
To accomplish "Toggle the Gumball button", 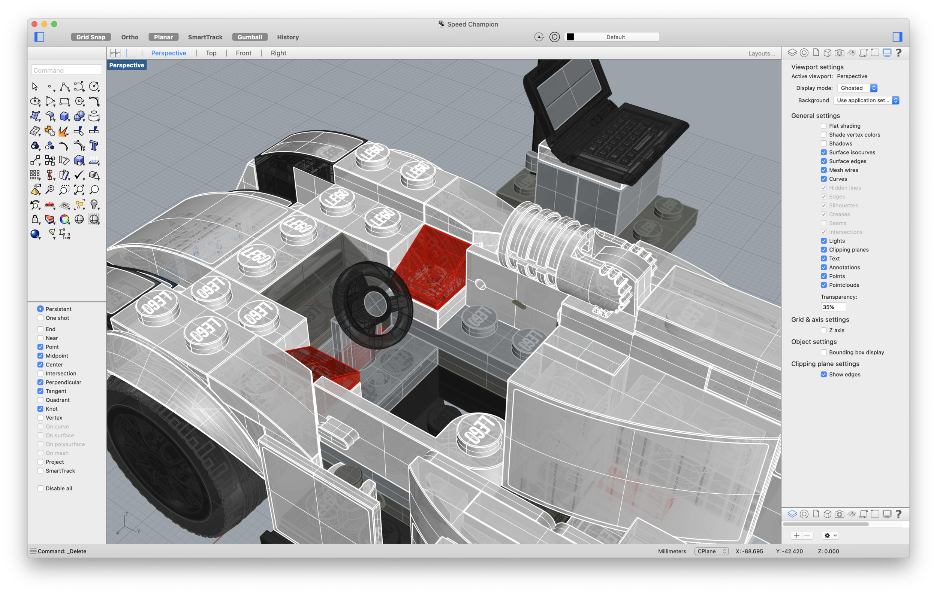I will (250, 37).
